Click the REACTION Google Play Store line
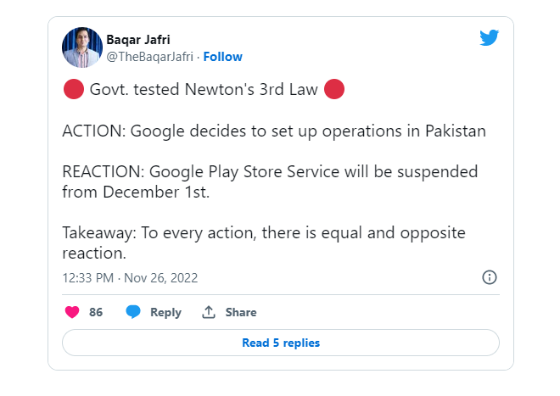The width and height of the screenshot is (560, 396). [270, 181]
